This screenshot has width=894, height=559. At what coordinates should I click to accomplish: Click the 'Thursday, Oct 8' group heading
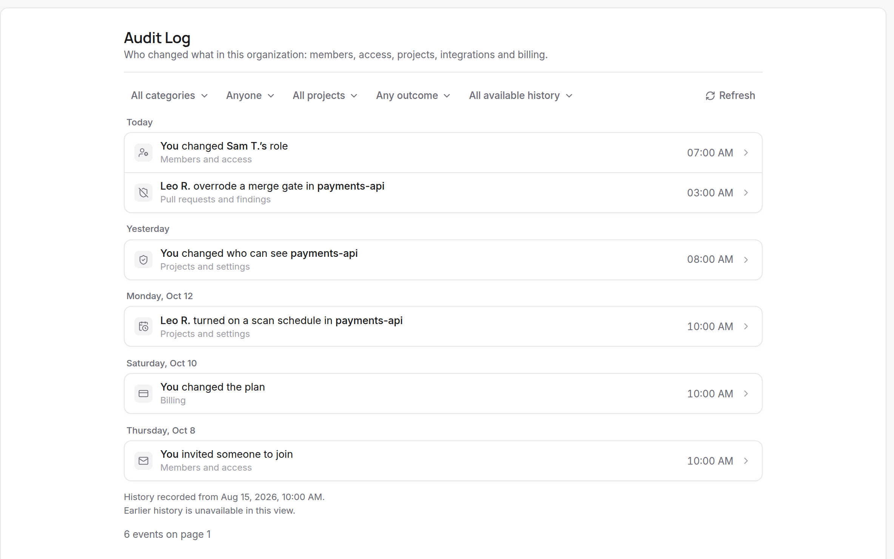[x=160, y=431]
